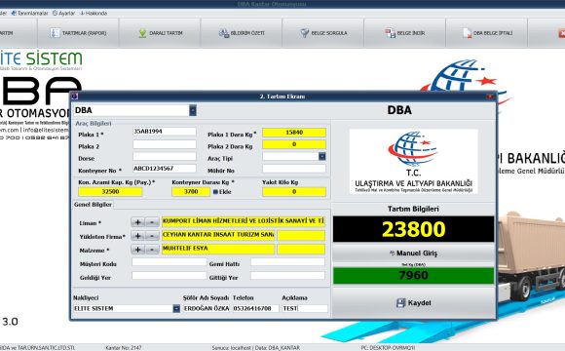Open the Hakkında menu

click(94, 13)
